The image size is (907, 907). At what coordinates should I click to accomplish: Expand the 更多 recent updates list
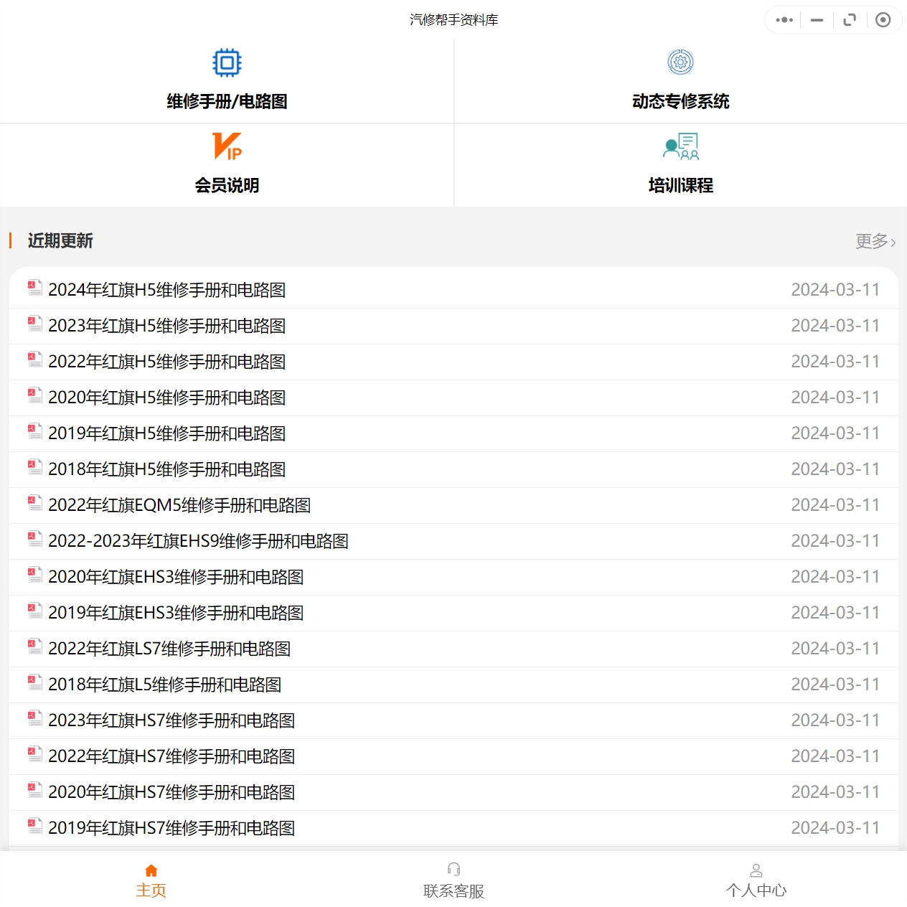(x=870, y=241)
